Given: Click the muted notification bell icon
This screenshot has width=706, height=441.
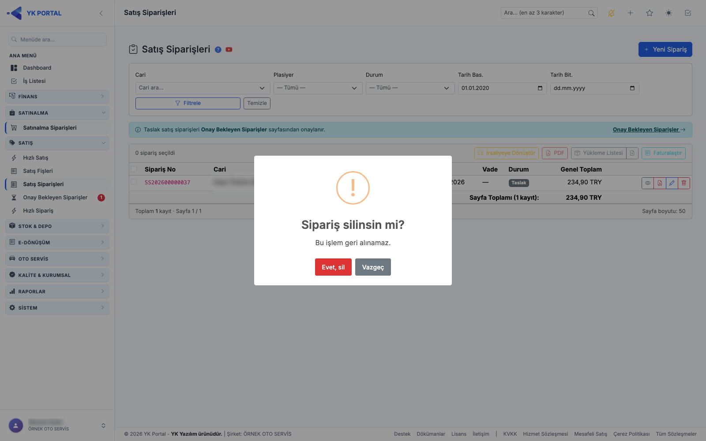Looking at the screenshot, I should (x=611, y=13).
